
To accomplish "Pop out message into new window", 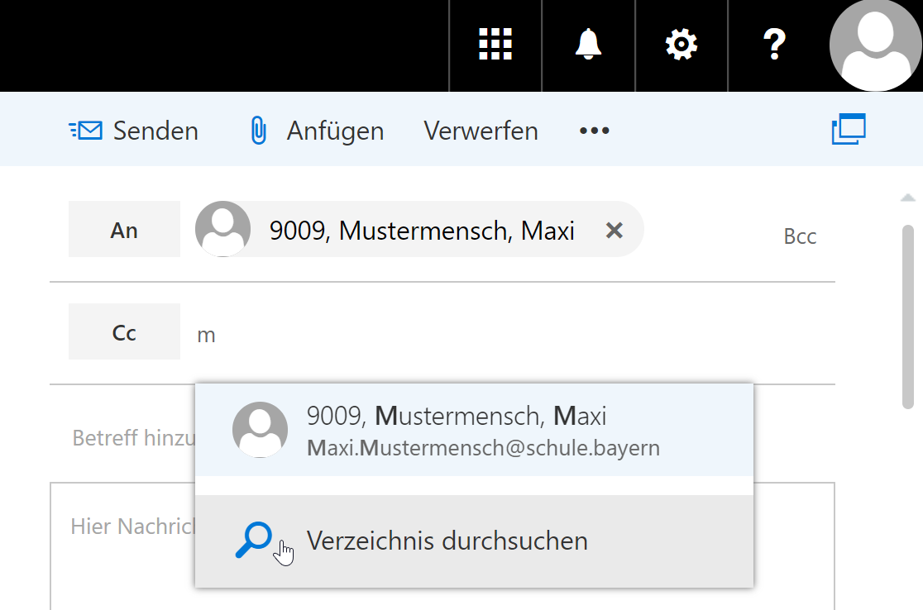I will point(848,130).
